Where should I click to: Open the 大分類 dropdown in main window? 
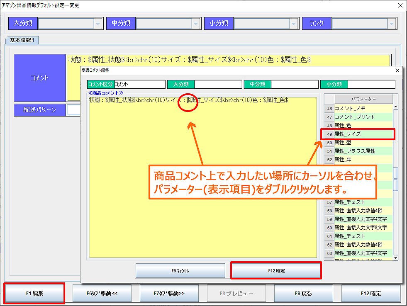point(98,24)
